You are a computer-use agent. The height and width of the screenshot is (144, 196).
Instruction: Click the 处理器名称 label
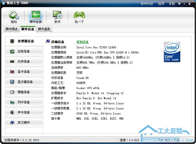tap(59, 47)
